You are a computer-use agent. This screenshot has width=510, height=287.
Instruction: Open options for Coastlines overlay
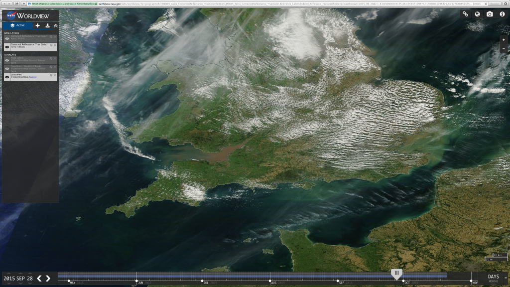click(51, 75)
